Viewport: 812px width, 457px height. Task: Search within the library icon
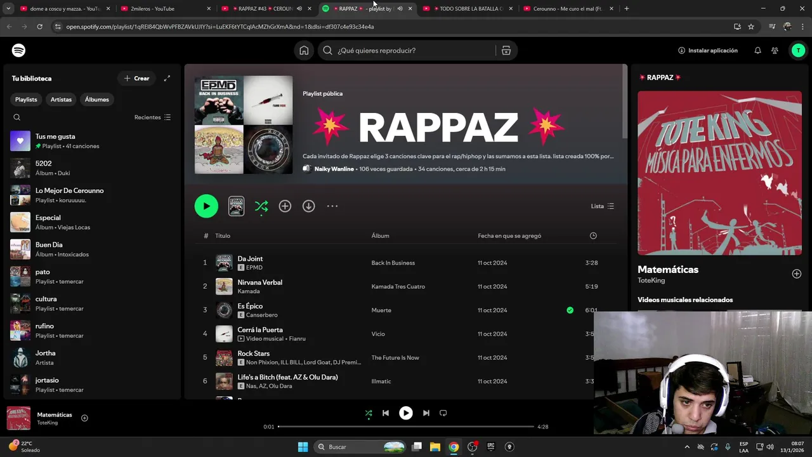coord(17,117)
